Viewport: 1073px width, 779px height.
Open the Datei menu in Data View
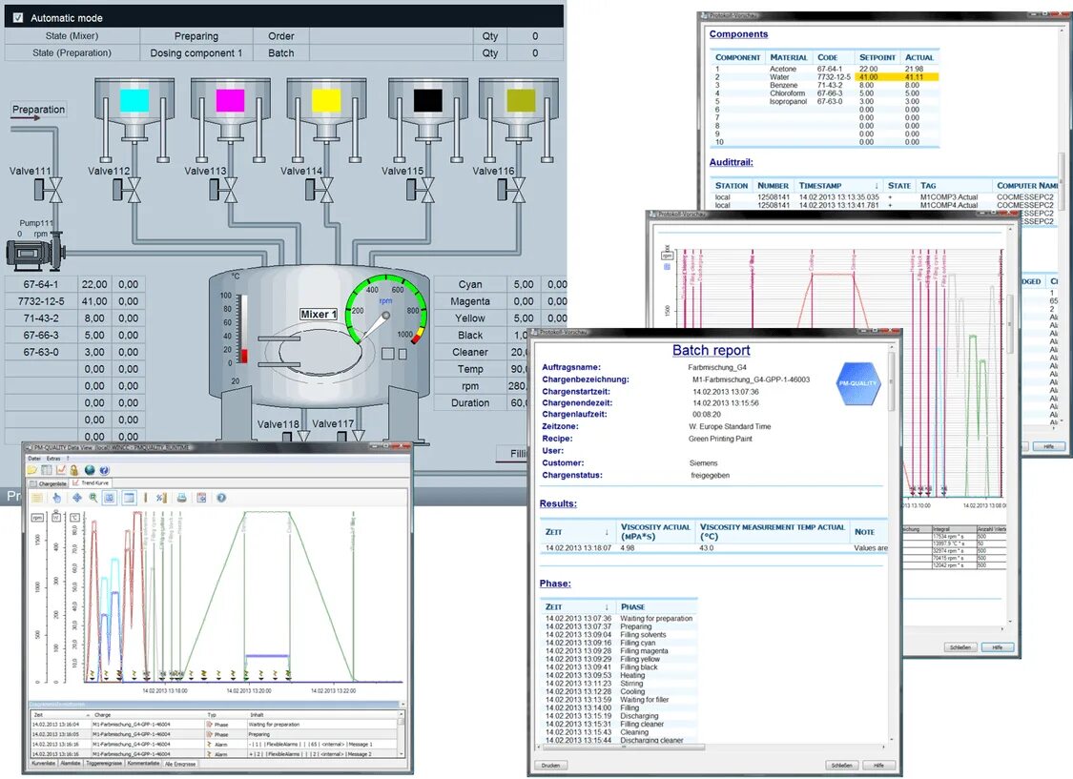pyautogui.click(x=34, y=459)
